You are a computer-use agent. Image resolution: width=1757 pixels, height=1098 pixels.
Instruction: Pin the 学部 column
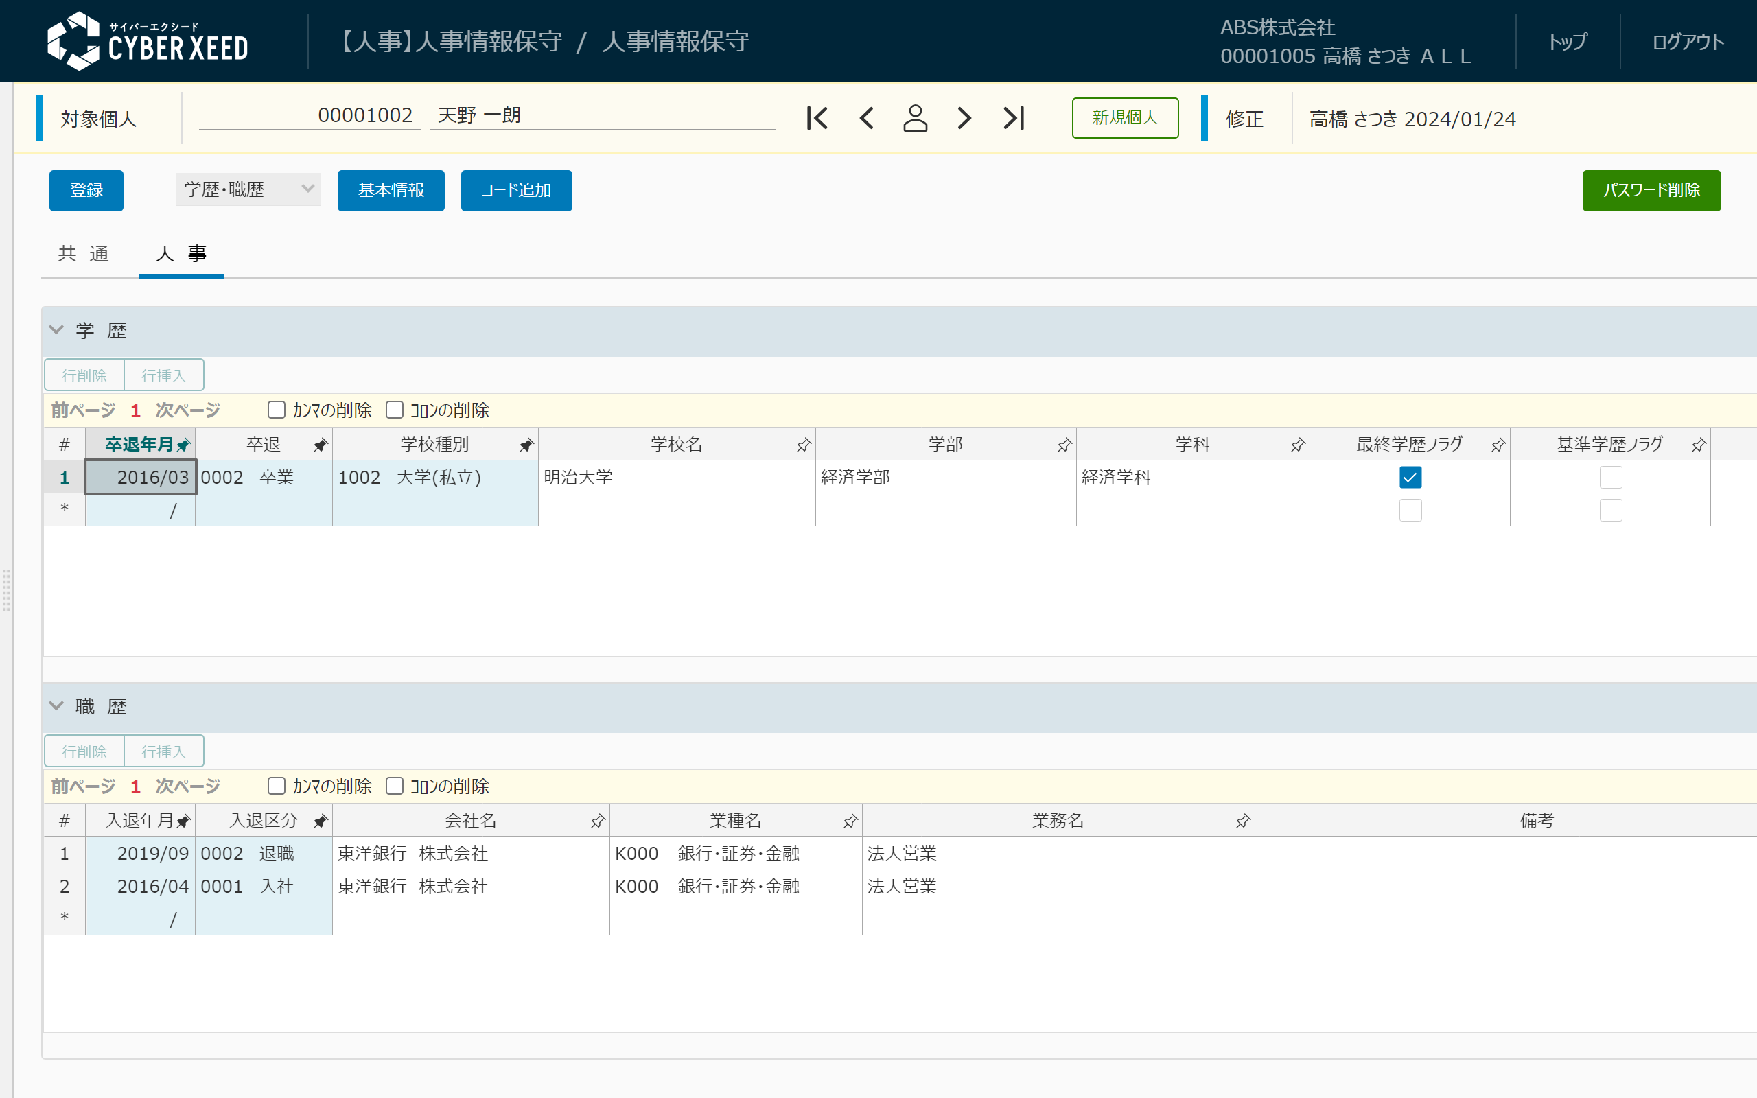1064,445
